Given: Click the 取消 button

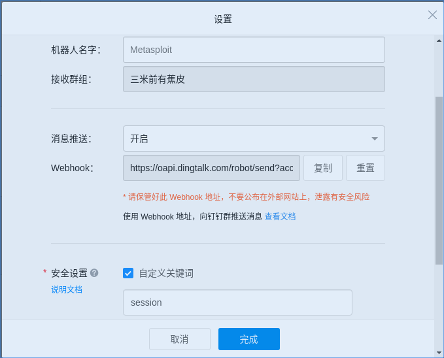Looking at the screenshot, I should pos(180,339).
